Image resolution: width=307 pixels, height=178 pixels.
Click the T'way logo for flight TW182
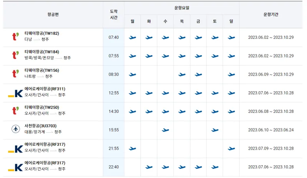coord(15,37)
